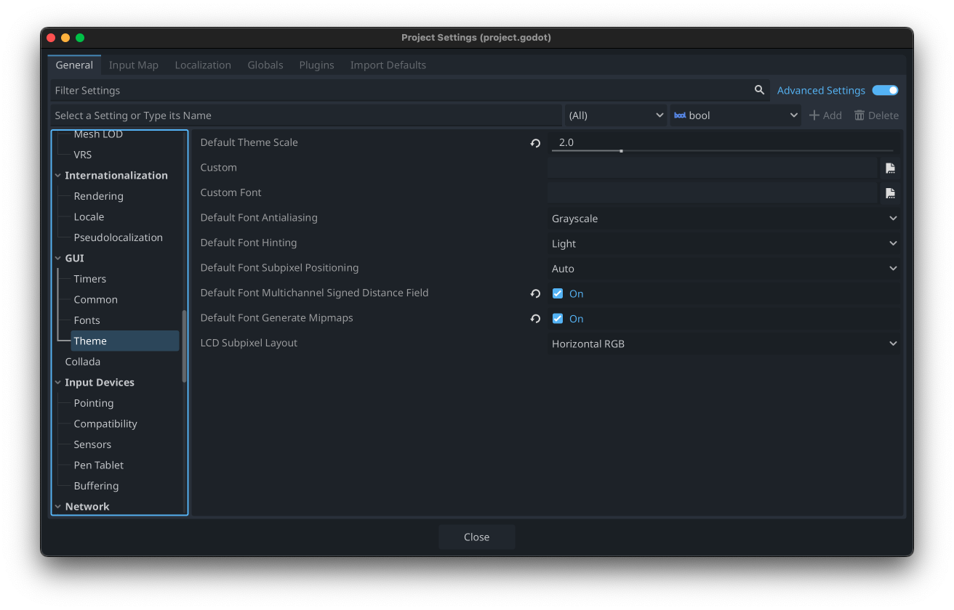This screenshot has width=954, height=610.
Task: Select Common under GUI
Action: (x=95, y=300)
